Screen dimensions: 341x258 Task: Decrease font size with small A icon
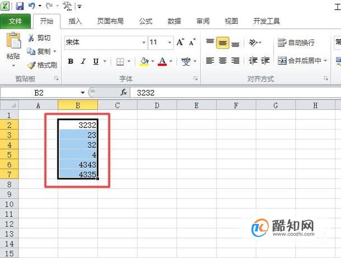[x=192, y=42]
